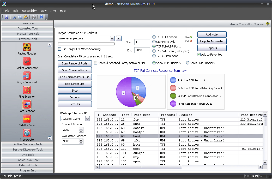
Task: Click the Print toolbar icon
Action: 34,17
